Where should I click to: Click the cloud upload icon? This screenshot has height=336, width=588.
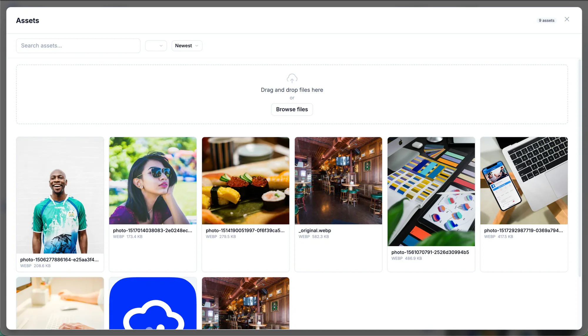[x=292, y=78]
